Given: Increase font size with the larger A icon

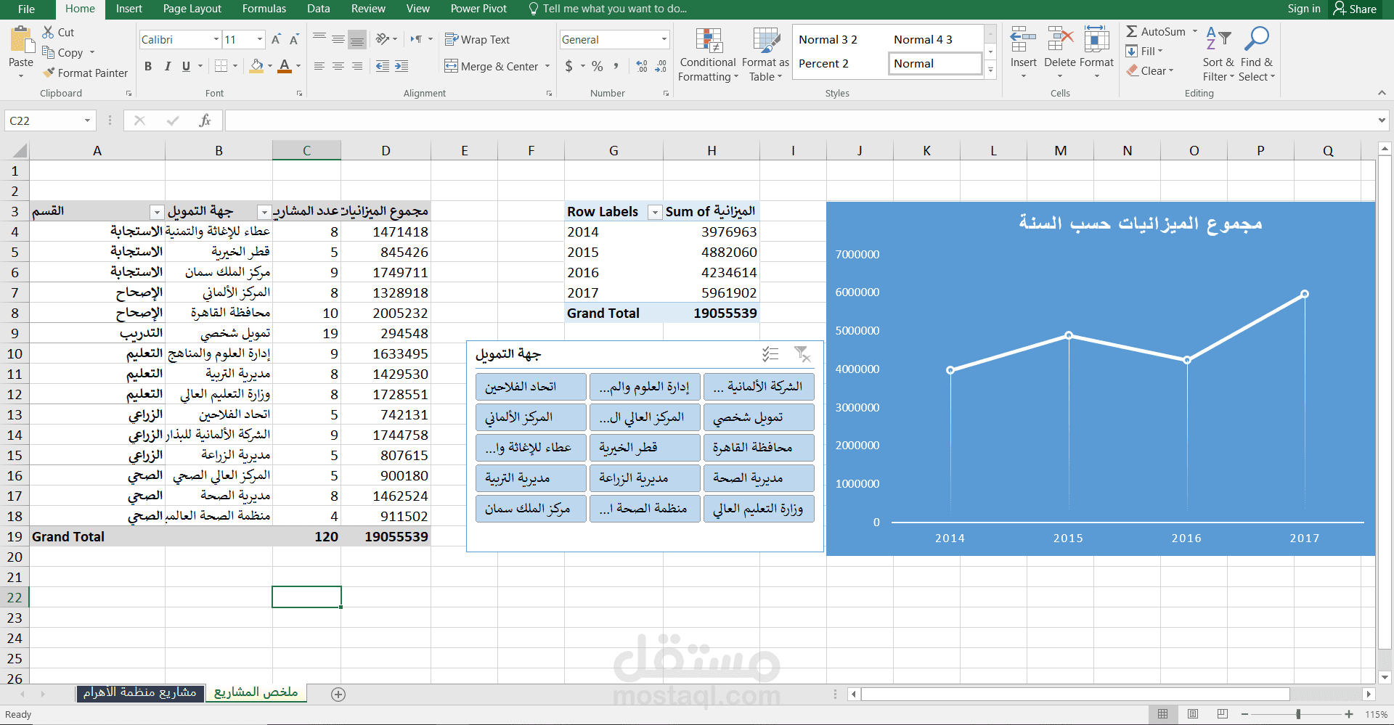Looking at the screenshot, I should (x=276, y=39).
